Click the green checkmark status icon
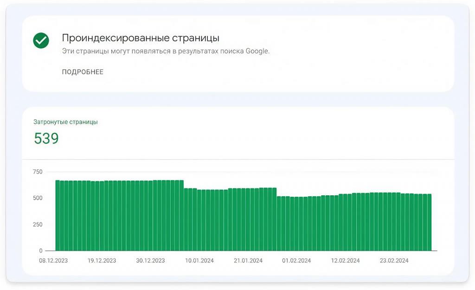Image resolution: width=475 pixels, height=290 pixels. tap(41, 41)
